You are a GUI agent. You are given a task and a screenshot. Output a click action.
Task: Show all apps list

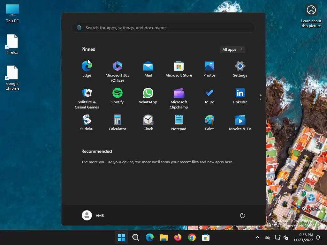[x=232, y=49]
